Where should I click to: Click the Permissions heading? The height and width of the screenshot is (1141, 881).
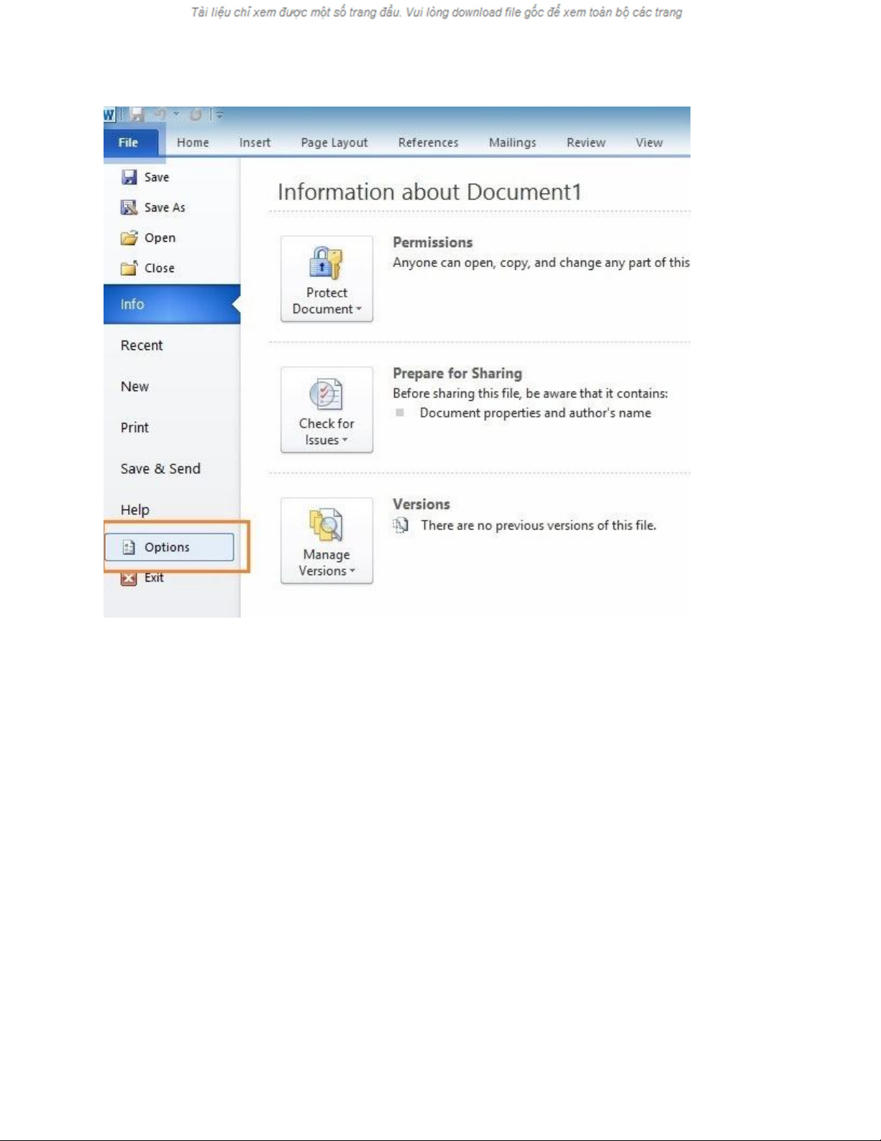click(x=432, y=243)
